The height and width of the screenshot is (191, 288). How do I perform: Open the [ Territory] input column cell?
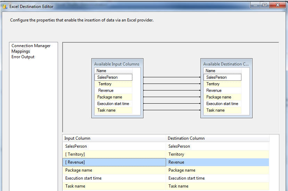(114, 154)
